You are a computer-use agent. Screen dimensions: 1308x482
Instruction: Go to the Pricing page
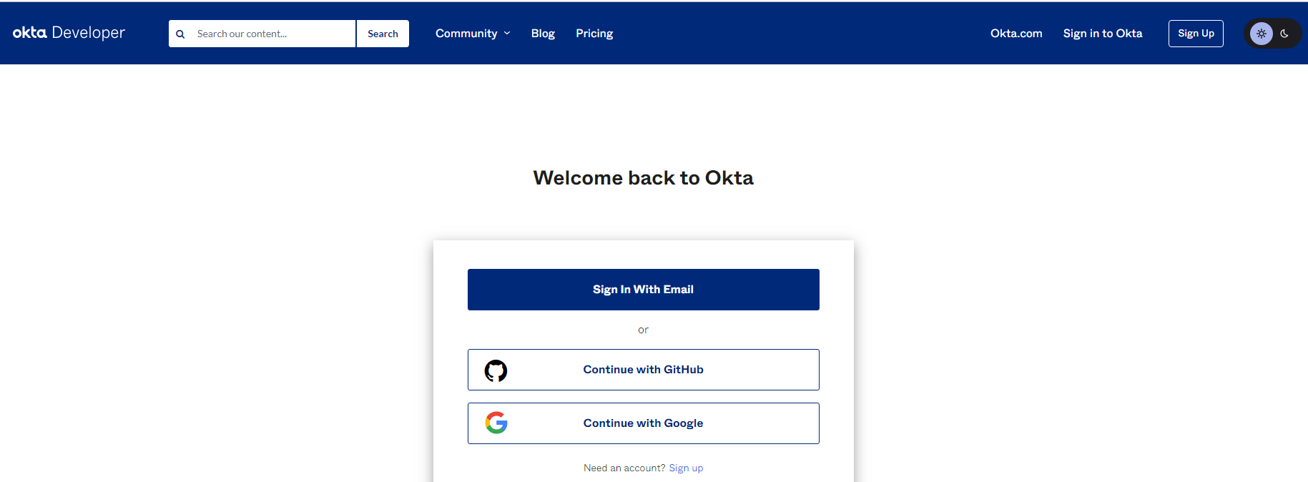tap(594, 34)
